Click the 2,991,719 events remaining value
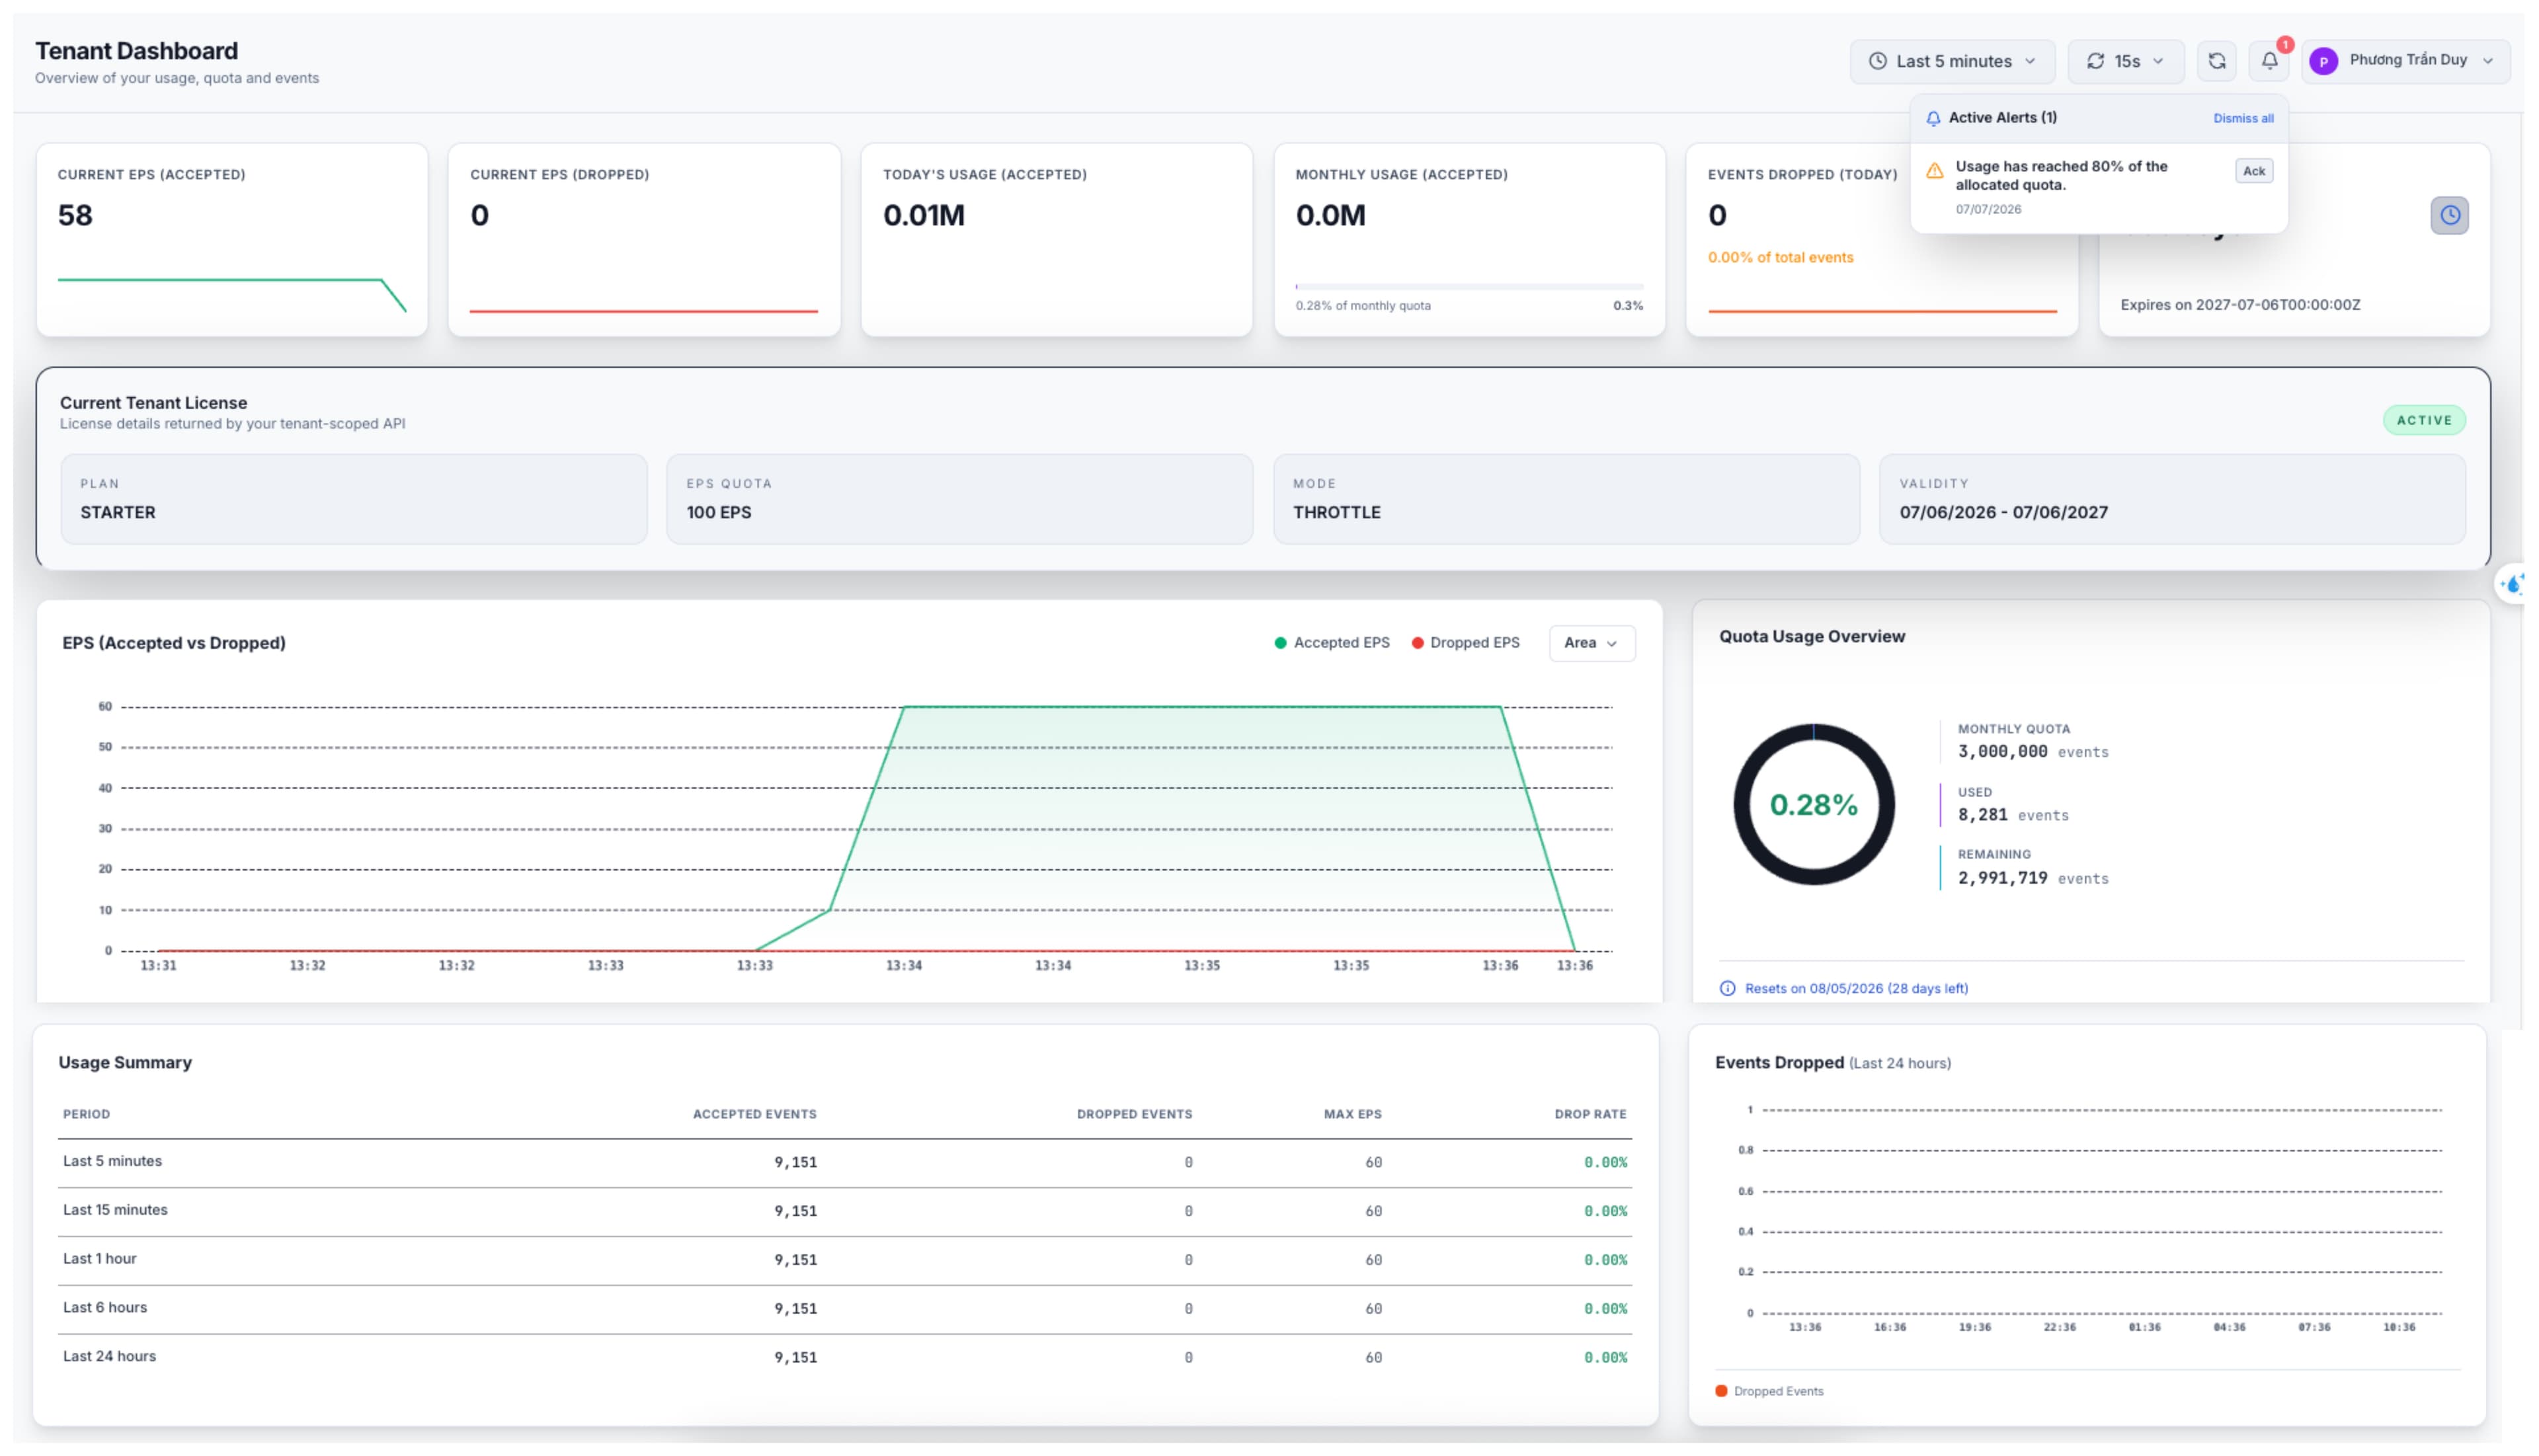This screenshot has width=2539, height=1456. 2033,878
